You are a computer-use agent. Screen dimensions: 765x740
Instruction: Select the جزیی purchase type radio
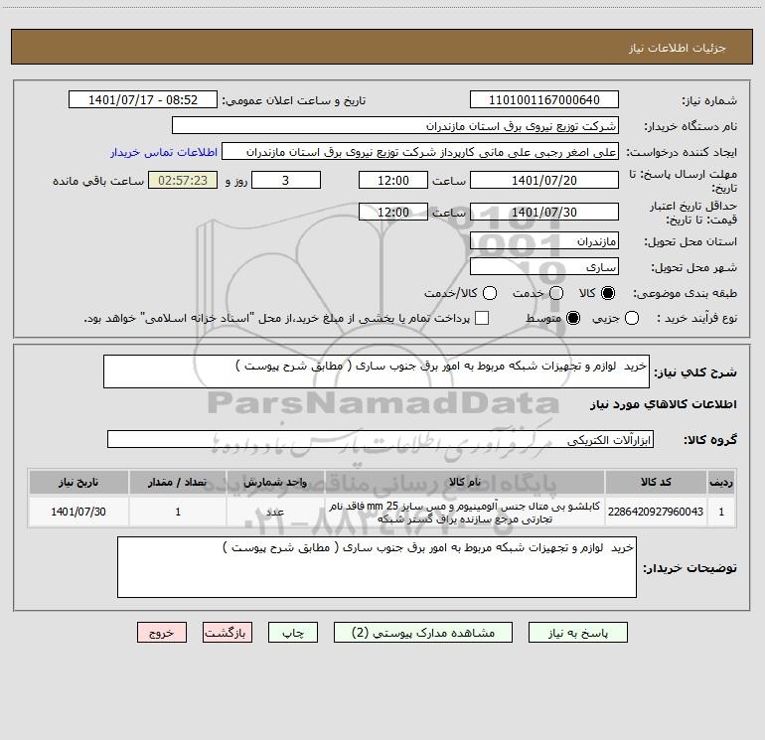coord(632,318)
